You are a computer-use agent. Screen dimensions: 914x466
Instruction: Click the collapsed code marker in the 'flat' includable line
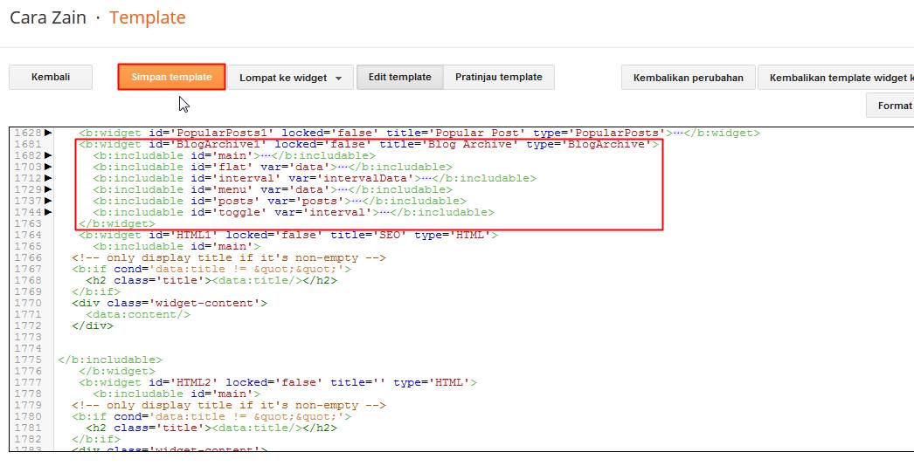[343, 168]
